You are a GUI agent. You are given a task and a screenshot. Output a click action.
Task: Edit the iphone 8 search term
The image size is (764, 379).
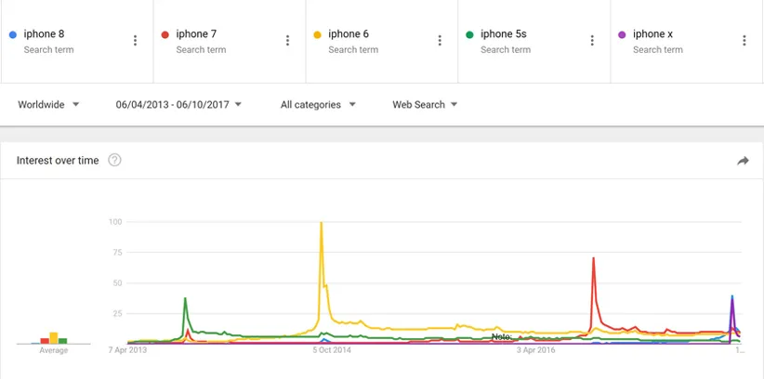point(44,34)
